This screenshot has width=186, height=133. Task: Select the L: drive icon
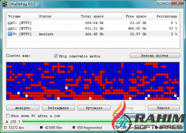10,28
